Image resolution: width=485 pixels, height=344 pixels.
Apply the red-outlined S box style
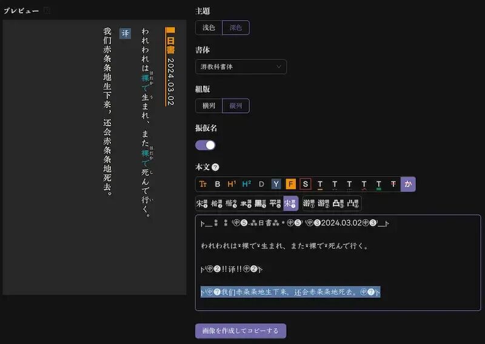click(306, 184)
